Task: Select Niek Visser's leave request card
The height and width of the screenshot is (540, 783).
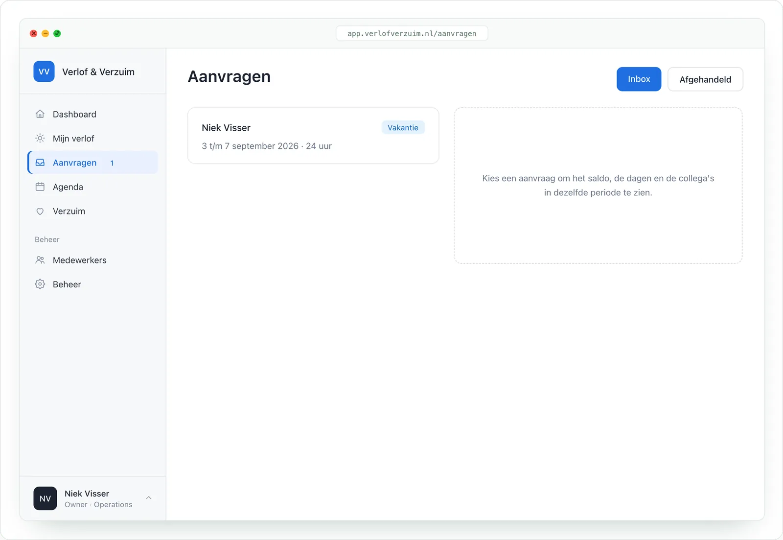Action: pyautogui.click(x=313, y=136)
